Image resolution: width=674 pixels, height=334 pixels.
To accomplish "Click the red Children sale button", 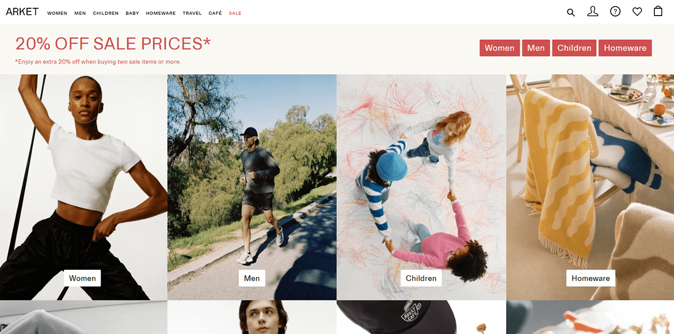I will [574, 48].
